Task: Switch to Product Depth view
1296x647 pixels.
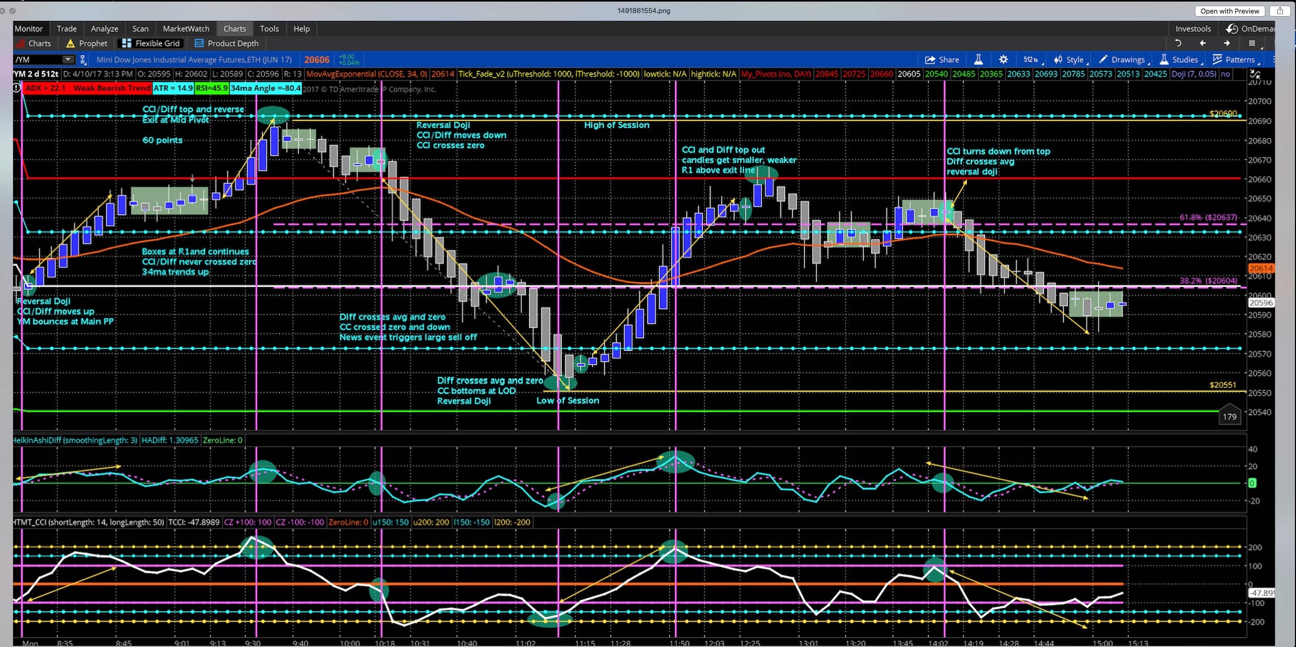Action: pos(226,43)
